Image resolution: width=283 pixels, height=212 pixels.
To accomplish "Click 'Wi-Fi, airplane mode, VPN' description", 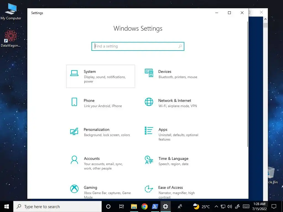I will tap(178, 106).
